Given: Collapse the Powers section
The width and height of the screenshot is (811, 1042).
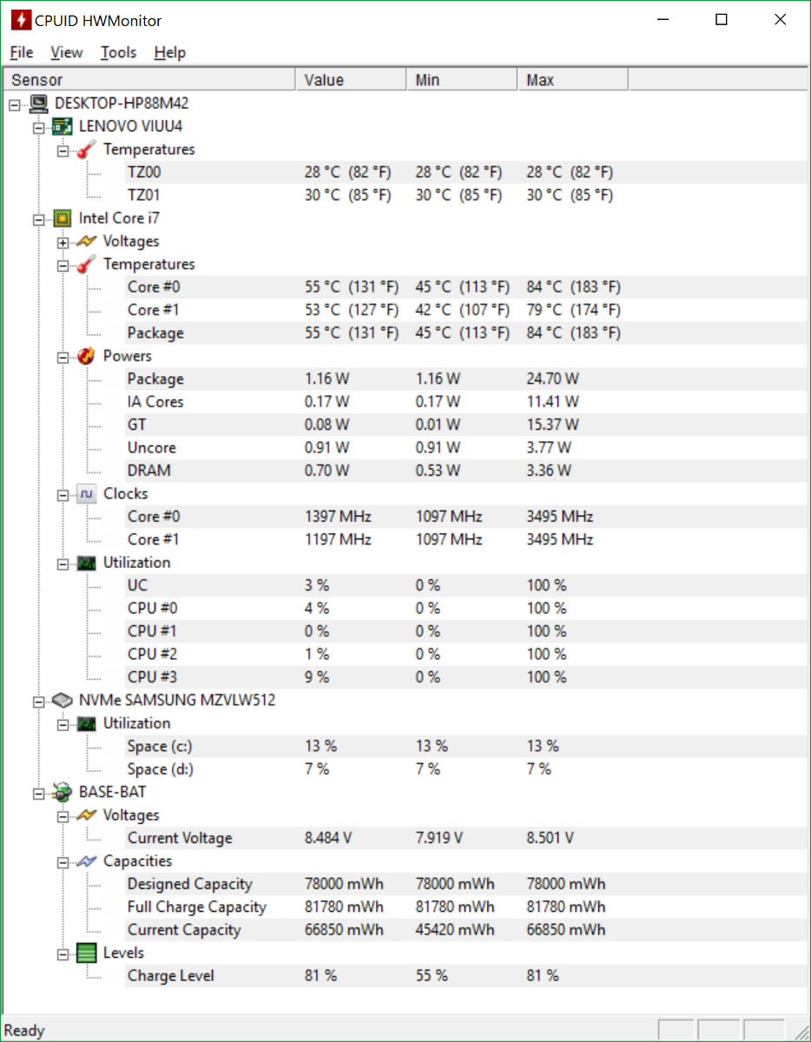Looking at the screenshot, I should (63, 356).
